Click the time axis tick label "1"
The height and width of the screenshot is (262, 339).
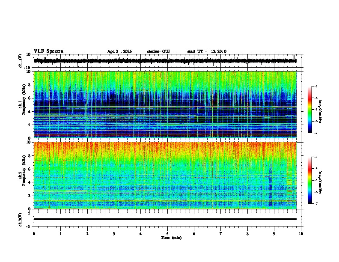[x=60, y=234]
